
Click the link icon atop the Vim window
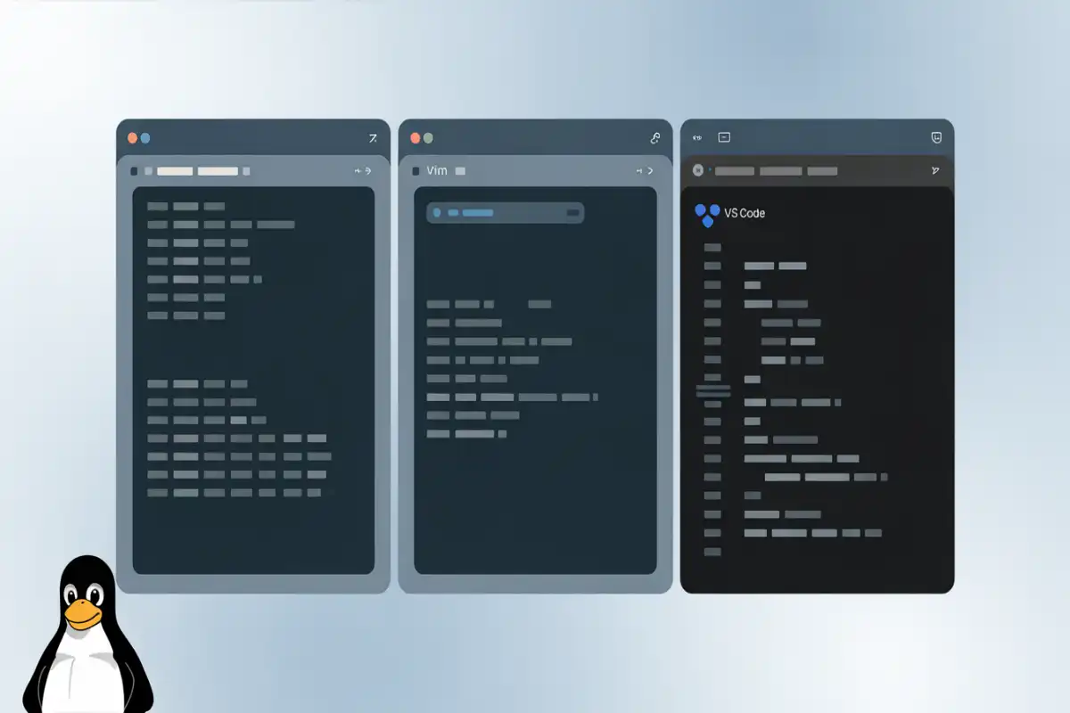655,138
